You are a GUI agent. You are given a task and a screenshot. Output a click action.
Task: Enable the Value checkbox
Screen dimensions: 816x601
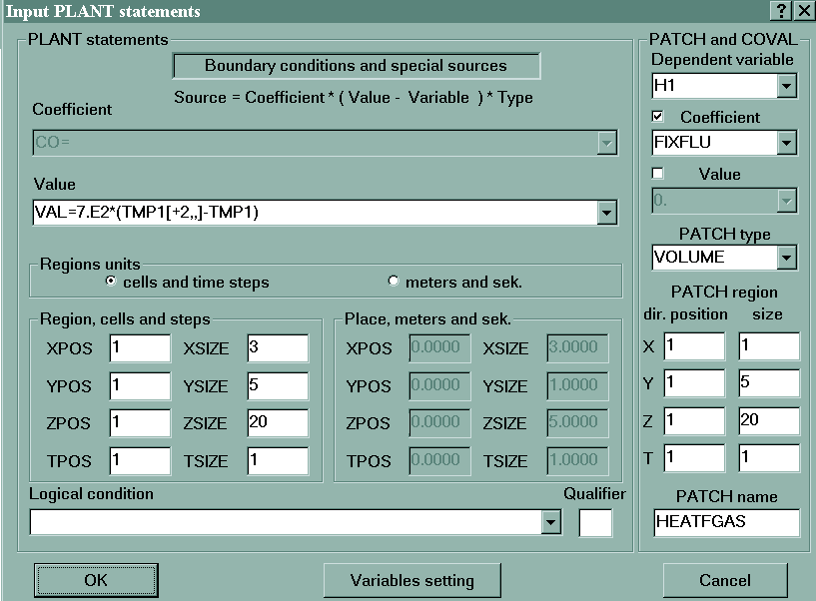[658, 174]
